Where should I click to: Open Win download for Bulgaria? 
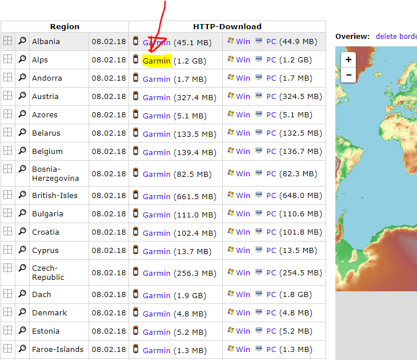243,213
